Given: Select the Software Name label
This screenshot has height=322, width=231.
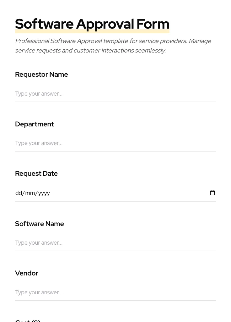Looking at the screenshot, I should [x=39, y=224].
